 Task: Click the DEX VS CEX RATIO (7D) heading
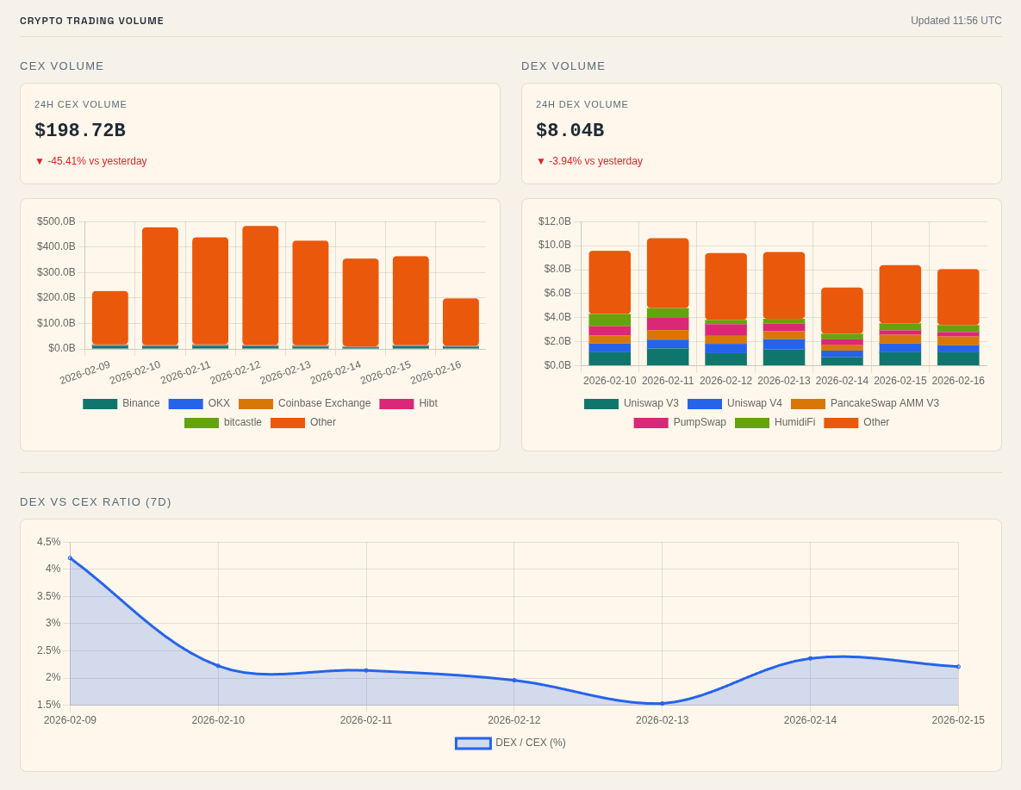tap(96, 502)
